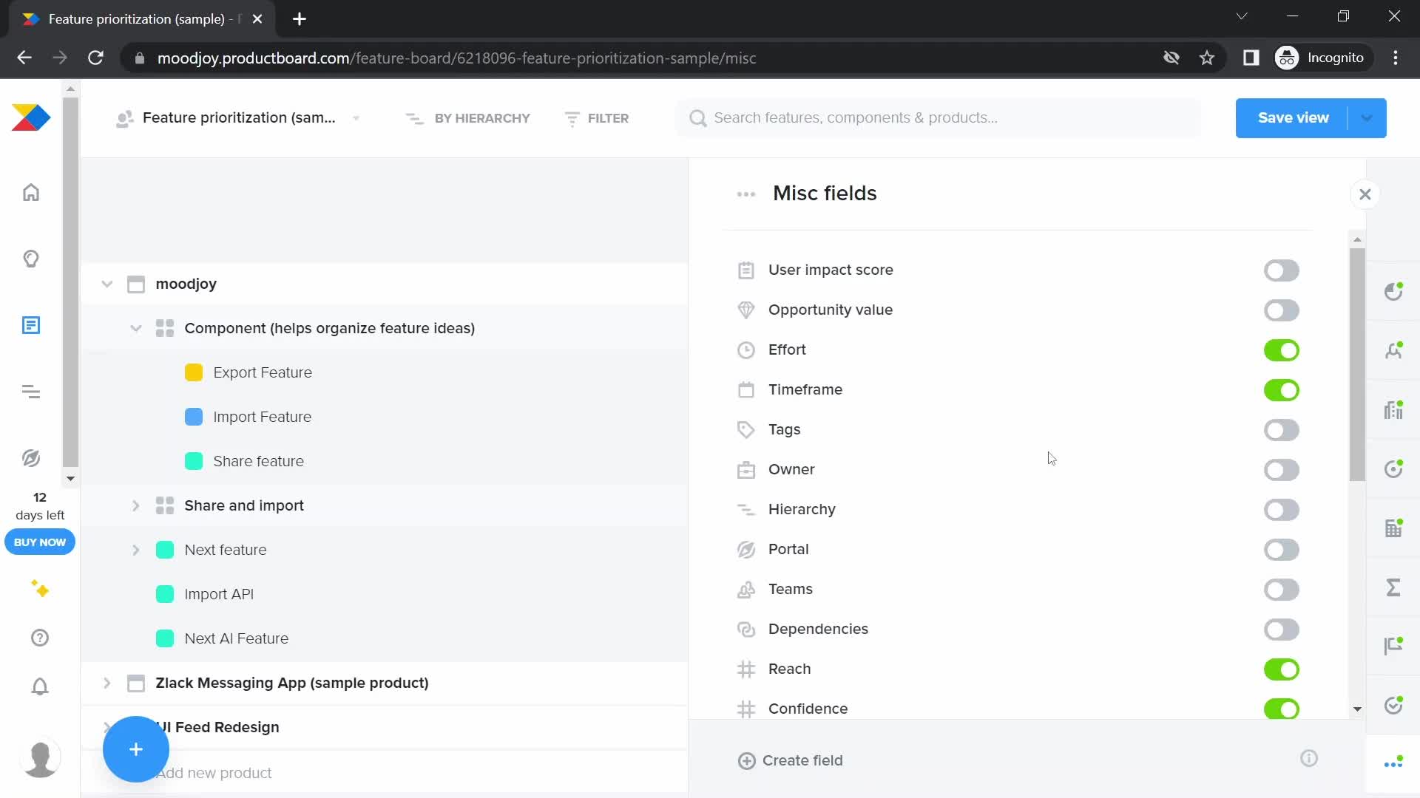Open the user avatar profile
The image size is (1420, 798).
(x=40, y=758)
